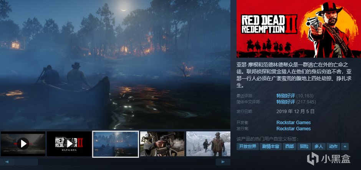Click the 发行日期 label
Screen dimensions: 361x170
coord(245,112)
